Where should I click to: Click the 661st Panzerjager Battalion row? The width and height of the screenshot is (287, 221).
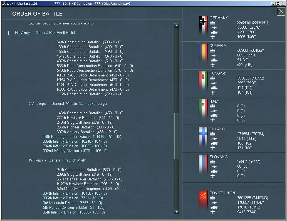point(90,179)
